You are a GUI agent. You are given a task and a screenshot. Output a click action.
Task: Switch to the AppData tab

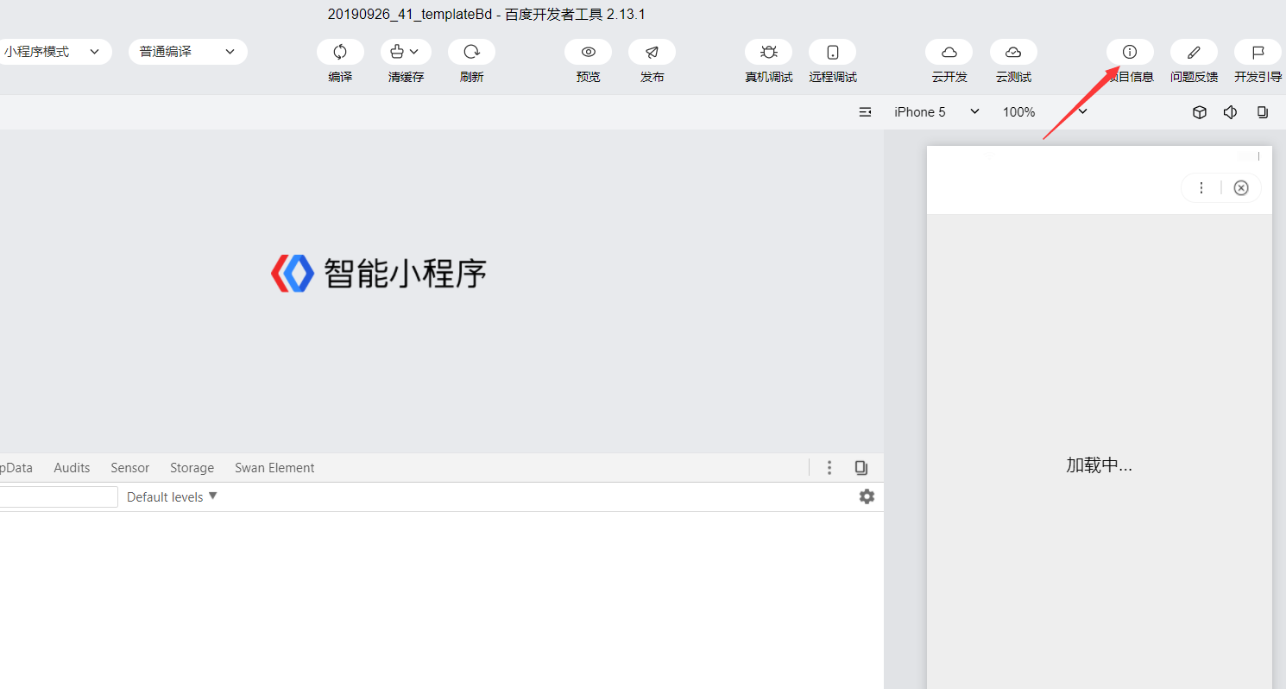(x=16, y=467)
